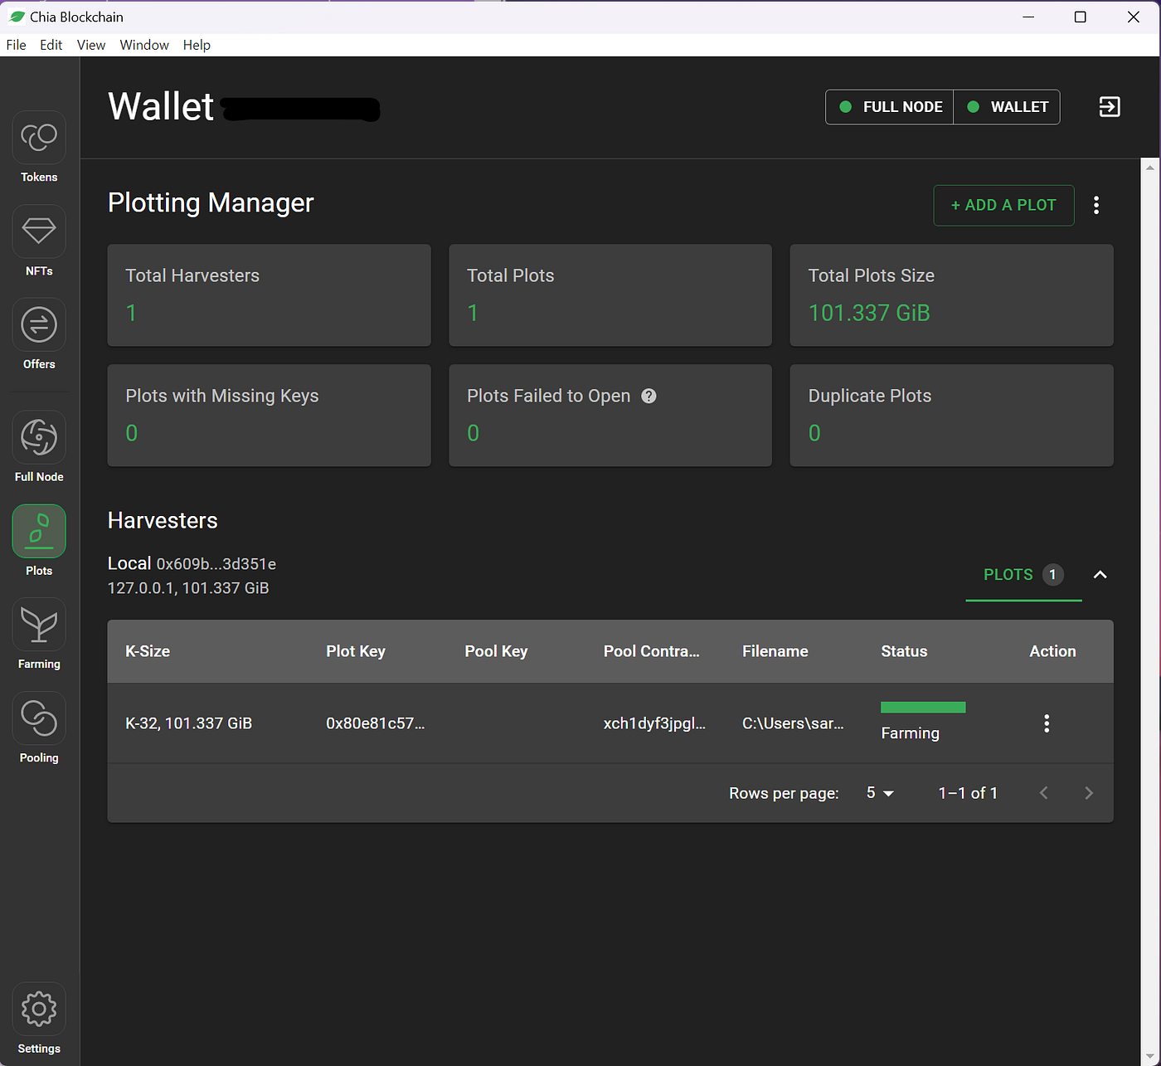Click the 1–1 of 1 pagination text

pyautogui.click(x=968, y=793)
